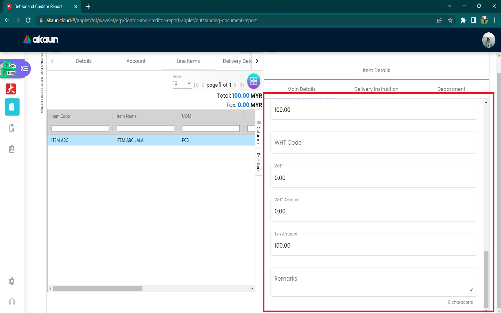The height and width of the screenshot is (313, 501).
Task: Open the Columns side panel
Action: (x=259, y=132)
